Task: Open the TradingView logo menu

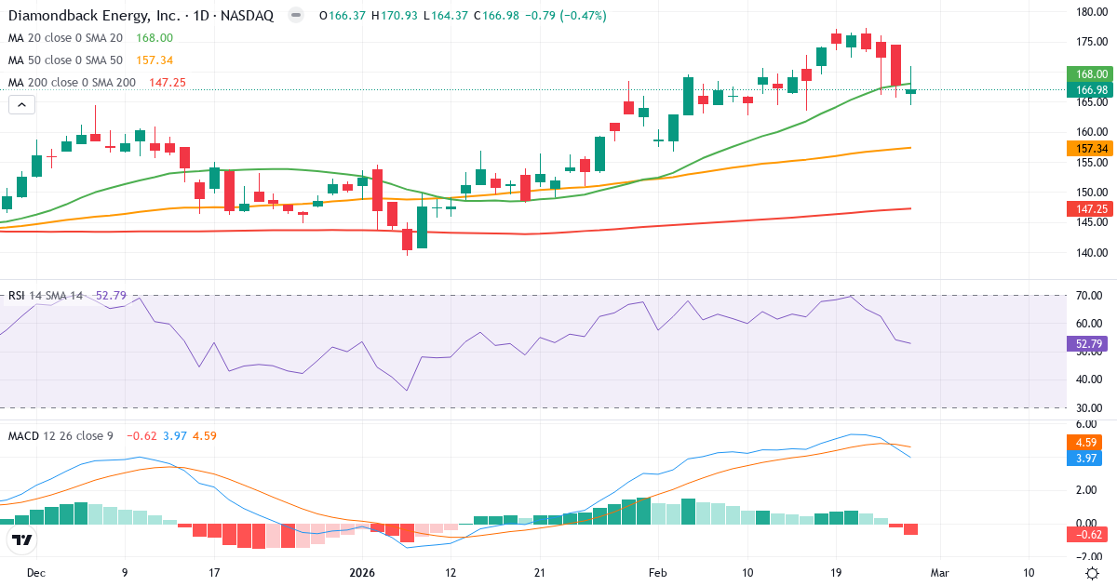Action: tap(22, 538)
